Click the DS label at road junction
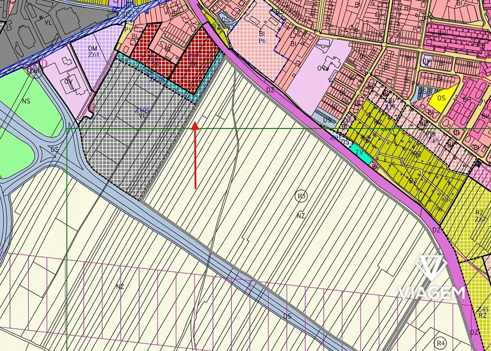491x351 pixels. [x=54, y=149]
